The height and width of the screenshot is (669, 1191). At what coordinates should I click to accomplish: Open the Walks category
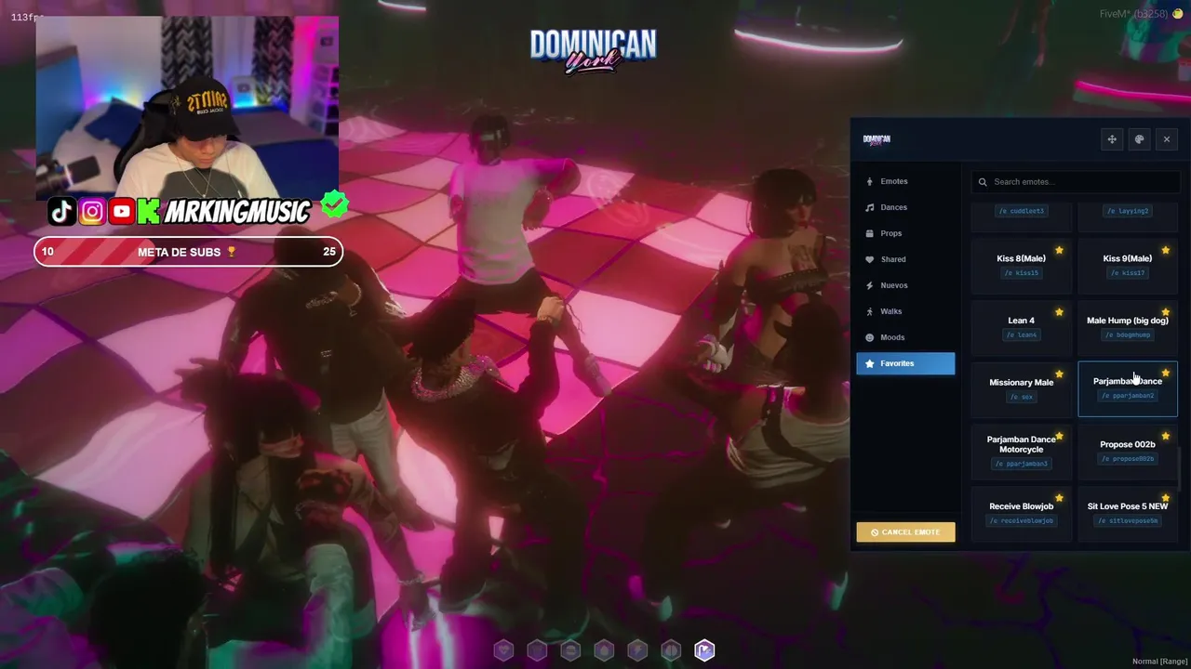click(905, 311)
